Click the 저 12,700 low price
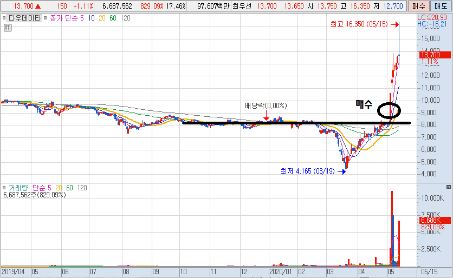Image resolution: width=453 pixels, height=278 pixels. [x=388, y=6]
